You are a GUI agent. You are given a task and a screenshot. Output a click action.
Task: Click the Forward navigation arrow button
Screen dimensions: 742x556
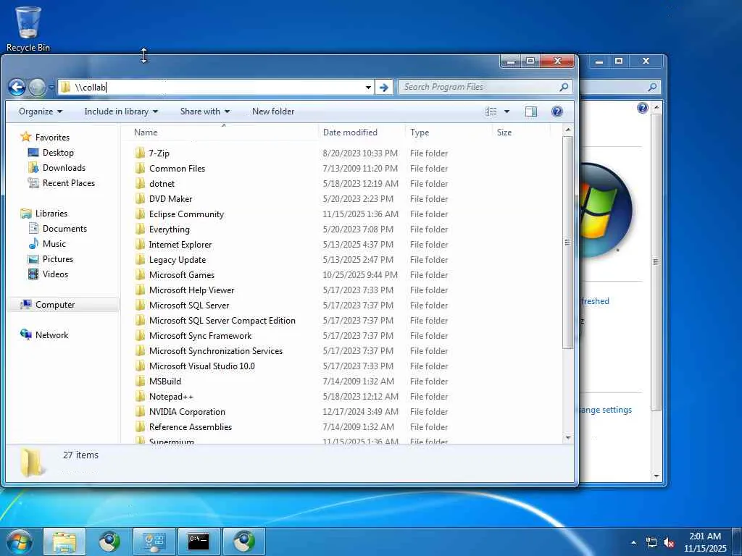coord(38,87)
